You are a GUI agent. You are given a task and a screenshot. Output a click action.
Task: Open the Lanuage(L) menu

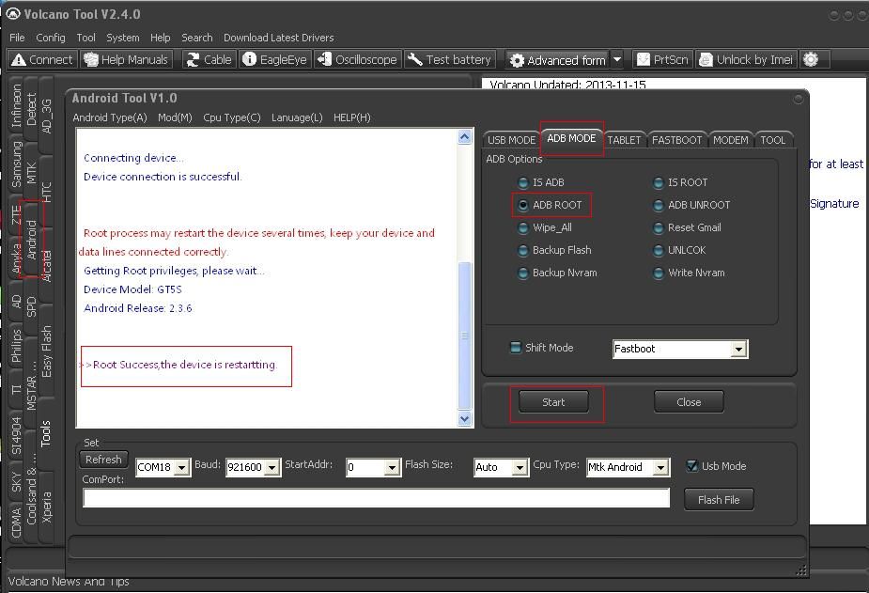click(297, 117)
